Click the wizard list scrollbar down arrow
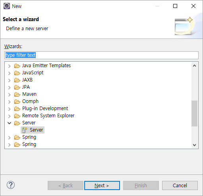This screenshot has width=203, height=196. [194, 145]
